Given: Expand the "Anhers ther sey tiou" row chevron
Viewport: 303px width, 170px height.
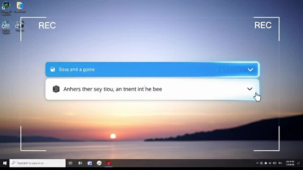Looking at the screenshot, I should tap(250, 89).
